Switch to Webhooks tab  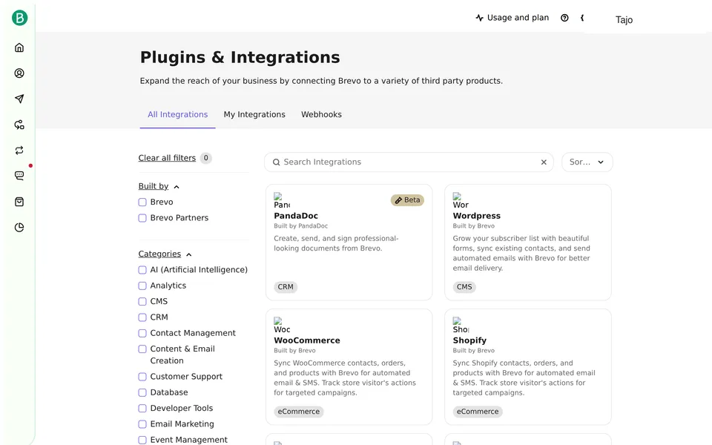point(321,114)
